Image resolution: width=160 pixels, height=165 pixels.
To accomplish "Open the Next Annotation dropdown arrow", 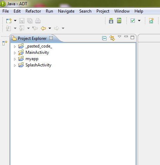I will pos(15,28).
